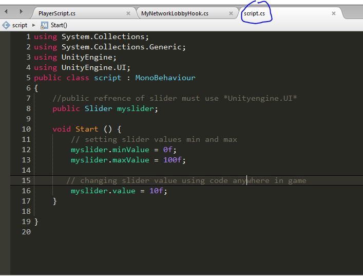Switch to the PlayerScript.cs tab

click(x=57, y=13)
